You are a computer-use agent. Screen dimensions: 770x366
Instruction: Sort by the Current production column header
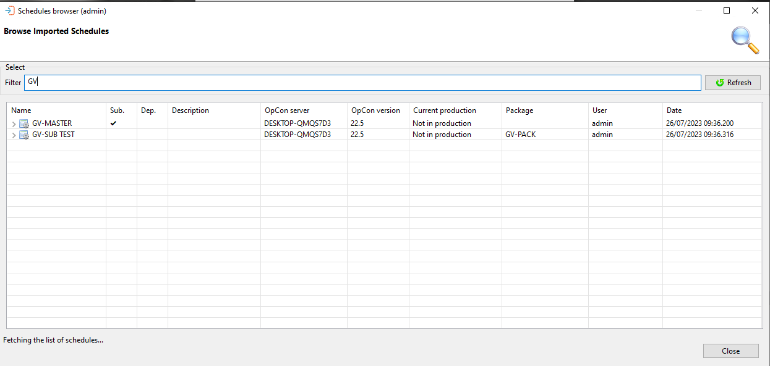click(455, 110)
